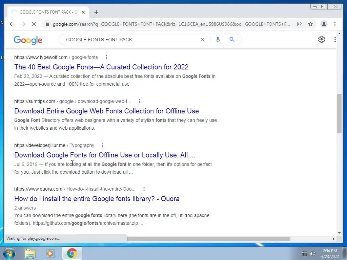Open The 40 Best Google Fonts link
This screenshot has height=260, width=347.
101,67
